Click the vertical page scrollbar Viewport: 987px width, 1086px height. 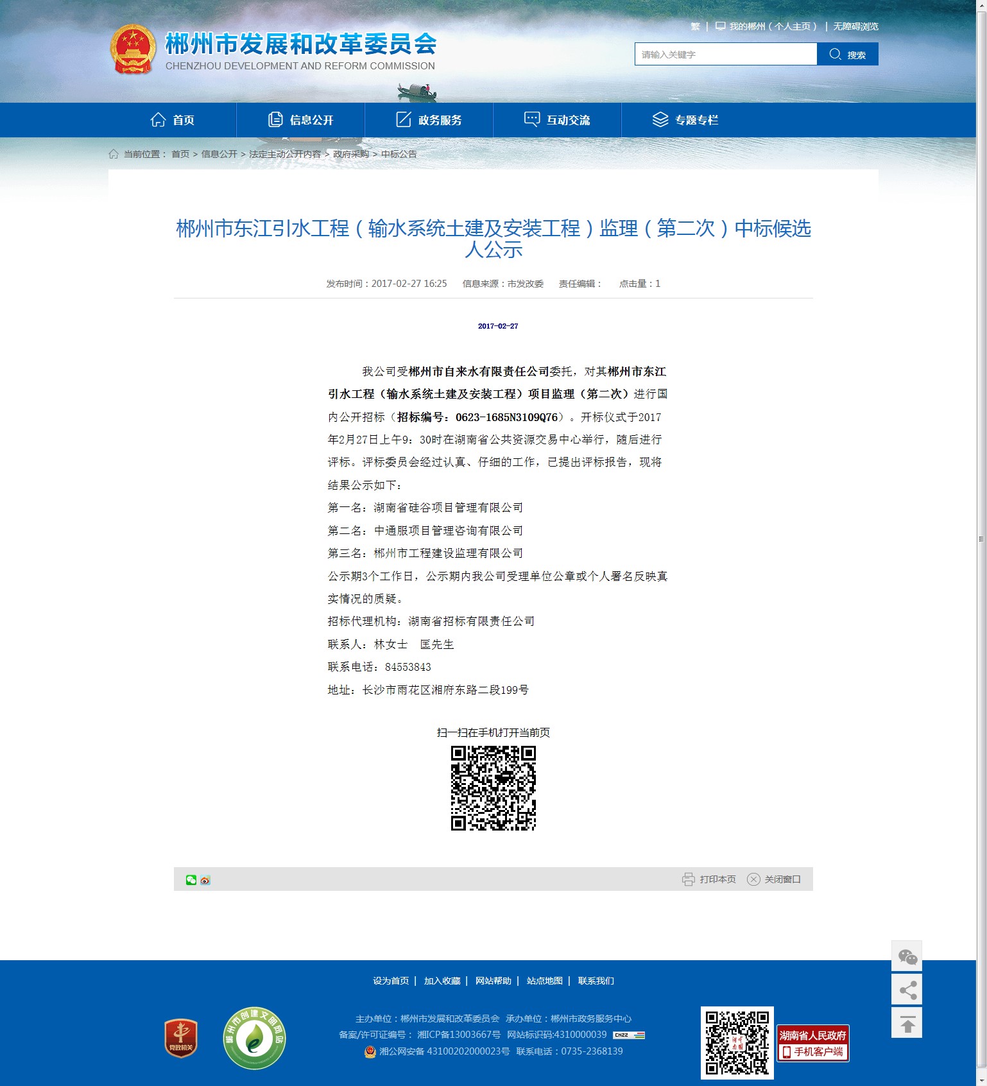981,539
